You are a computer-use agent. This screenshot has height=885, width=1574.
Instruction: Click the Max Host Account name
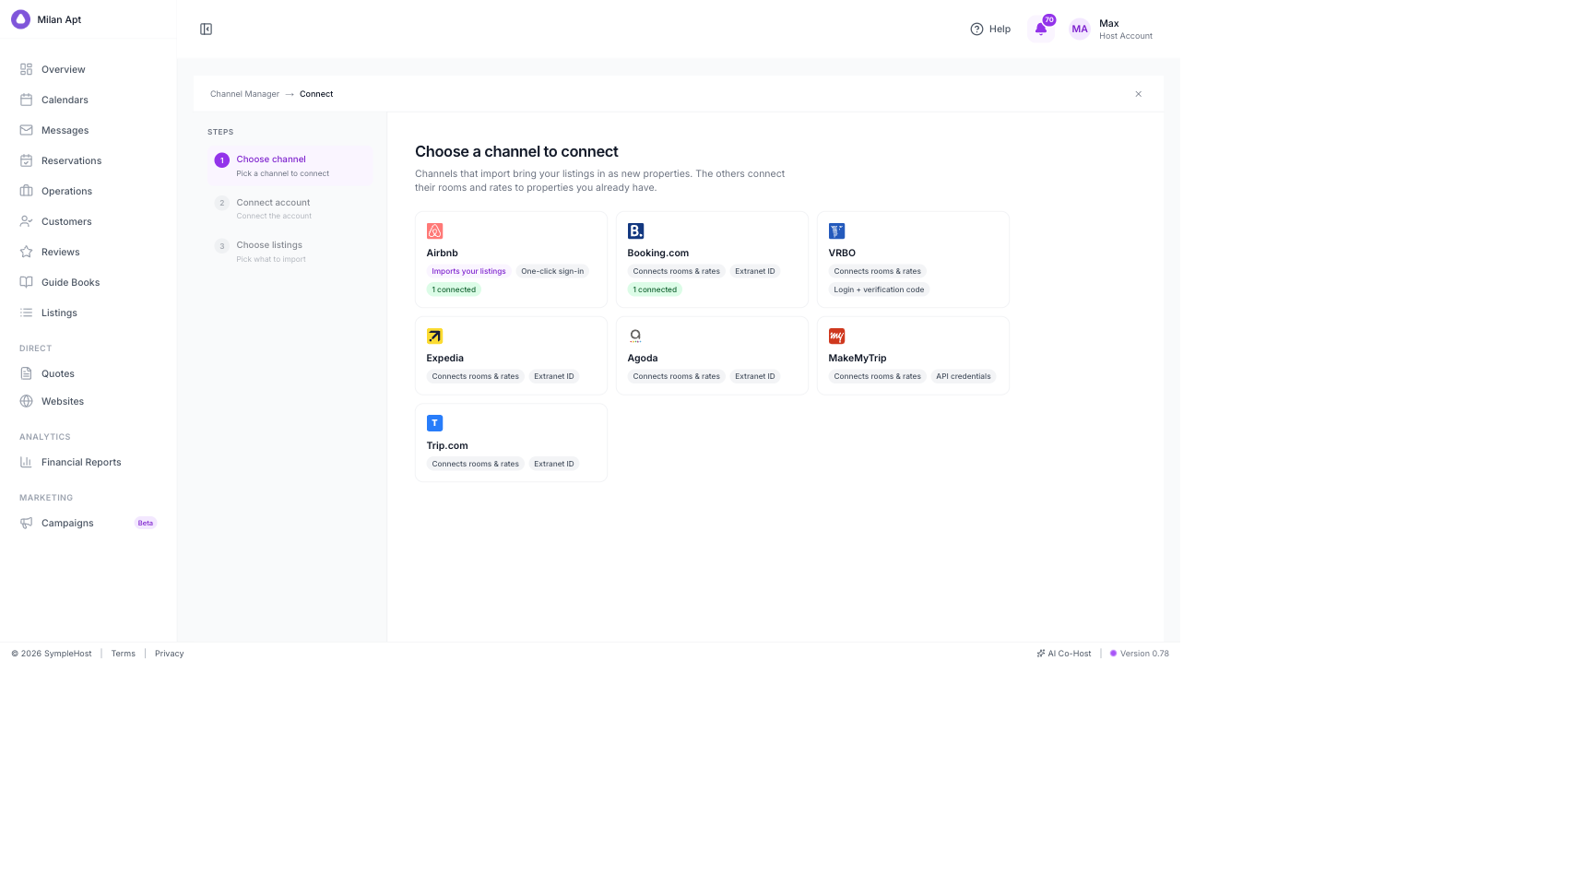1126,29
